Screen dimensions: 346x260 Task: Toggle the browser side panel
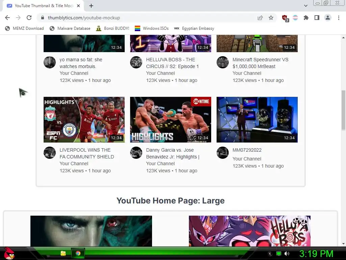317,18
